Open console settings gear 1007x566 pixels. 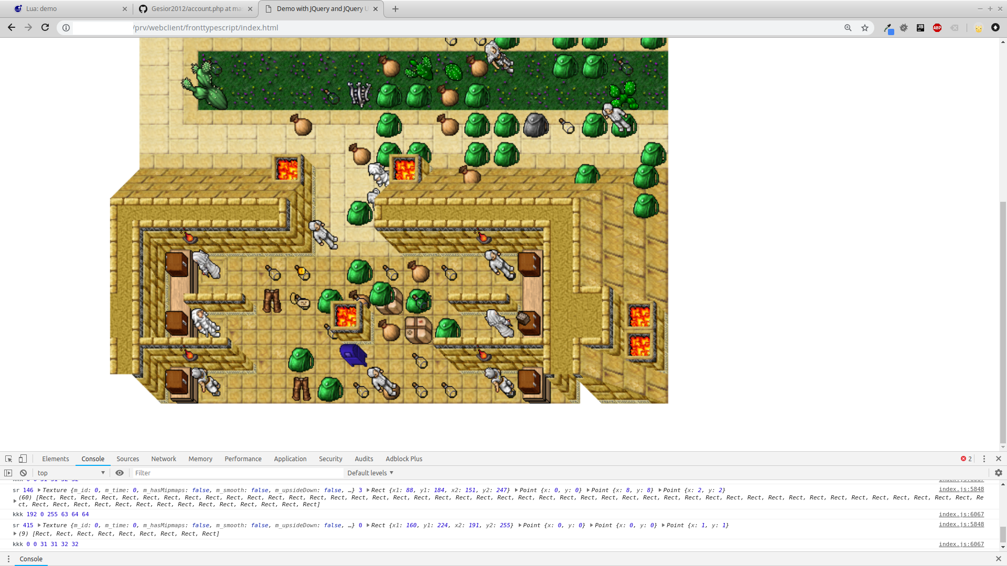point(999,473)
